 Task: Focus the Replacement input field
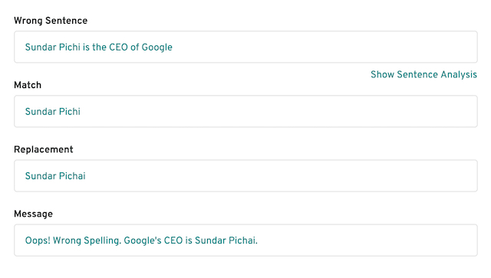(x=245, y=175)
